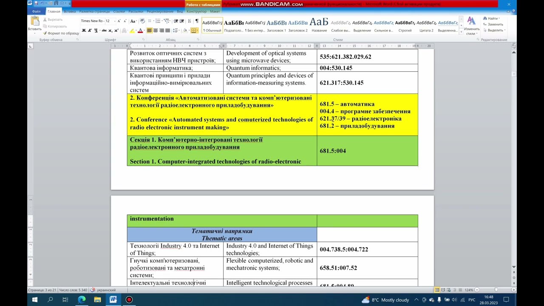Screen dimensions: 544x306
Task: Apply the Title (Название) style
Action: (319, 26)
